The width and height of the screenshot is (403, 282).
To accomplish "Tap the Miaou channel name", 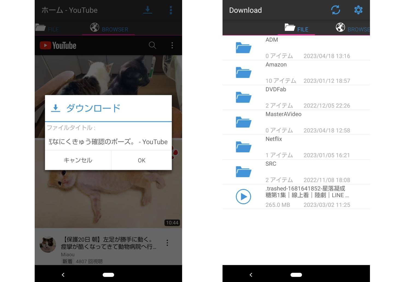I will tap(68, 254).
